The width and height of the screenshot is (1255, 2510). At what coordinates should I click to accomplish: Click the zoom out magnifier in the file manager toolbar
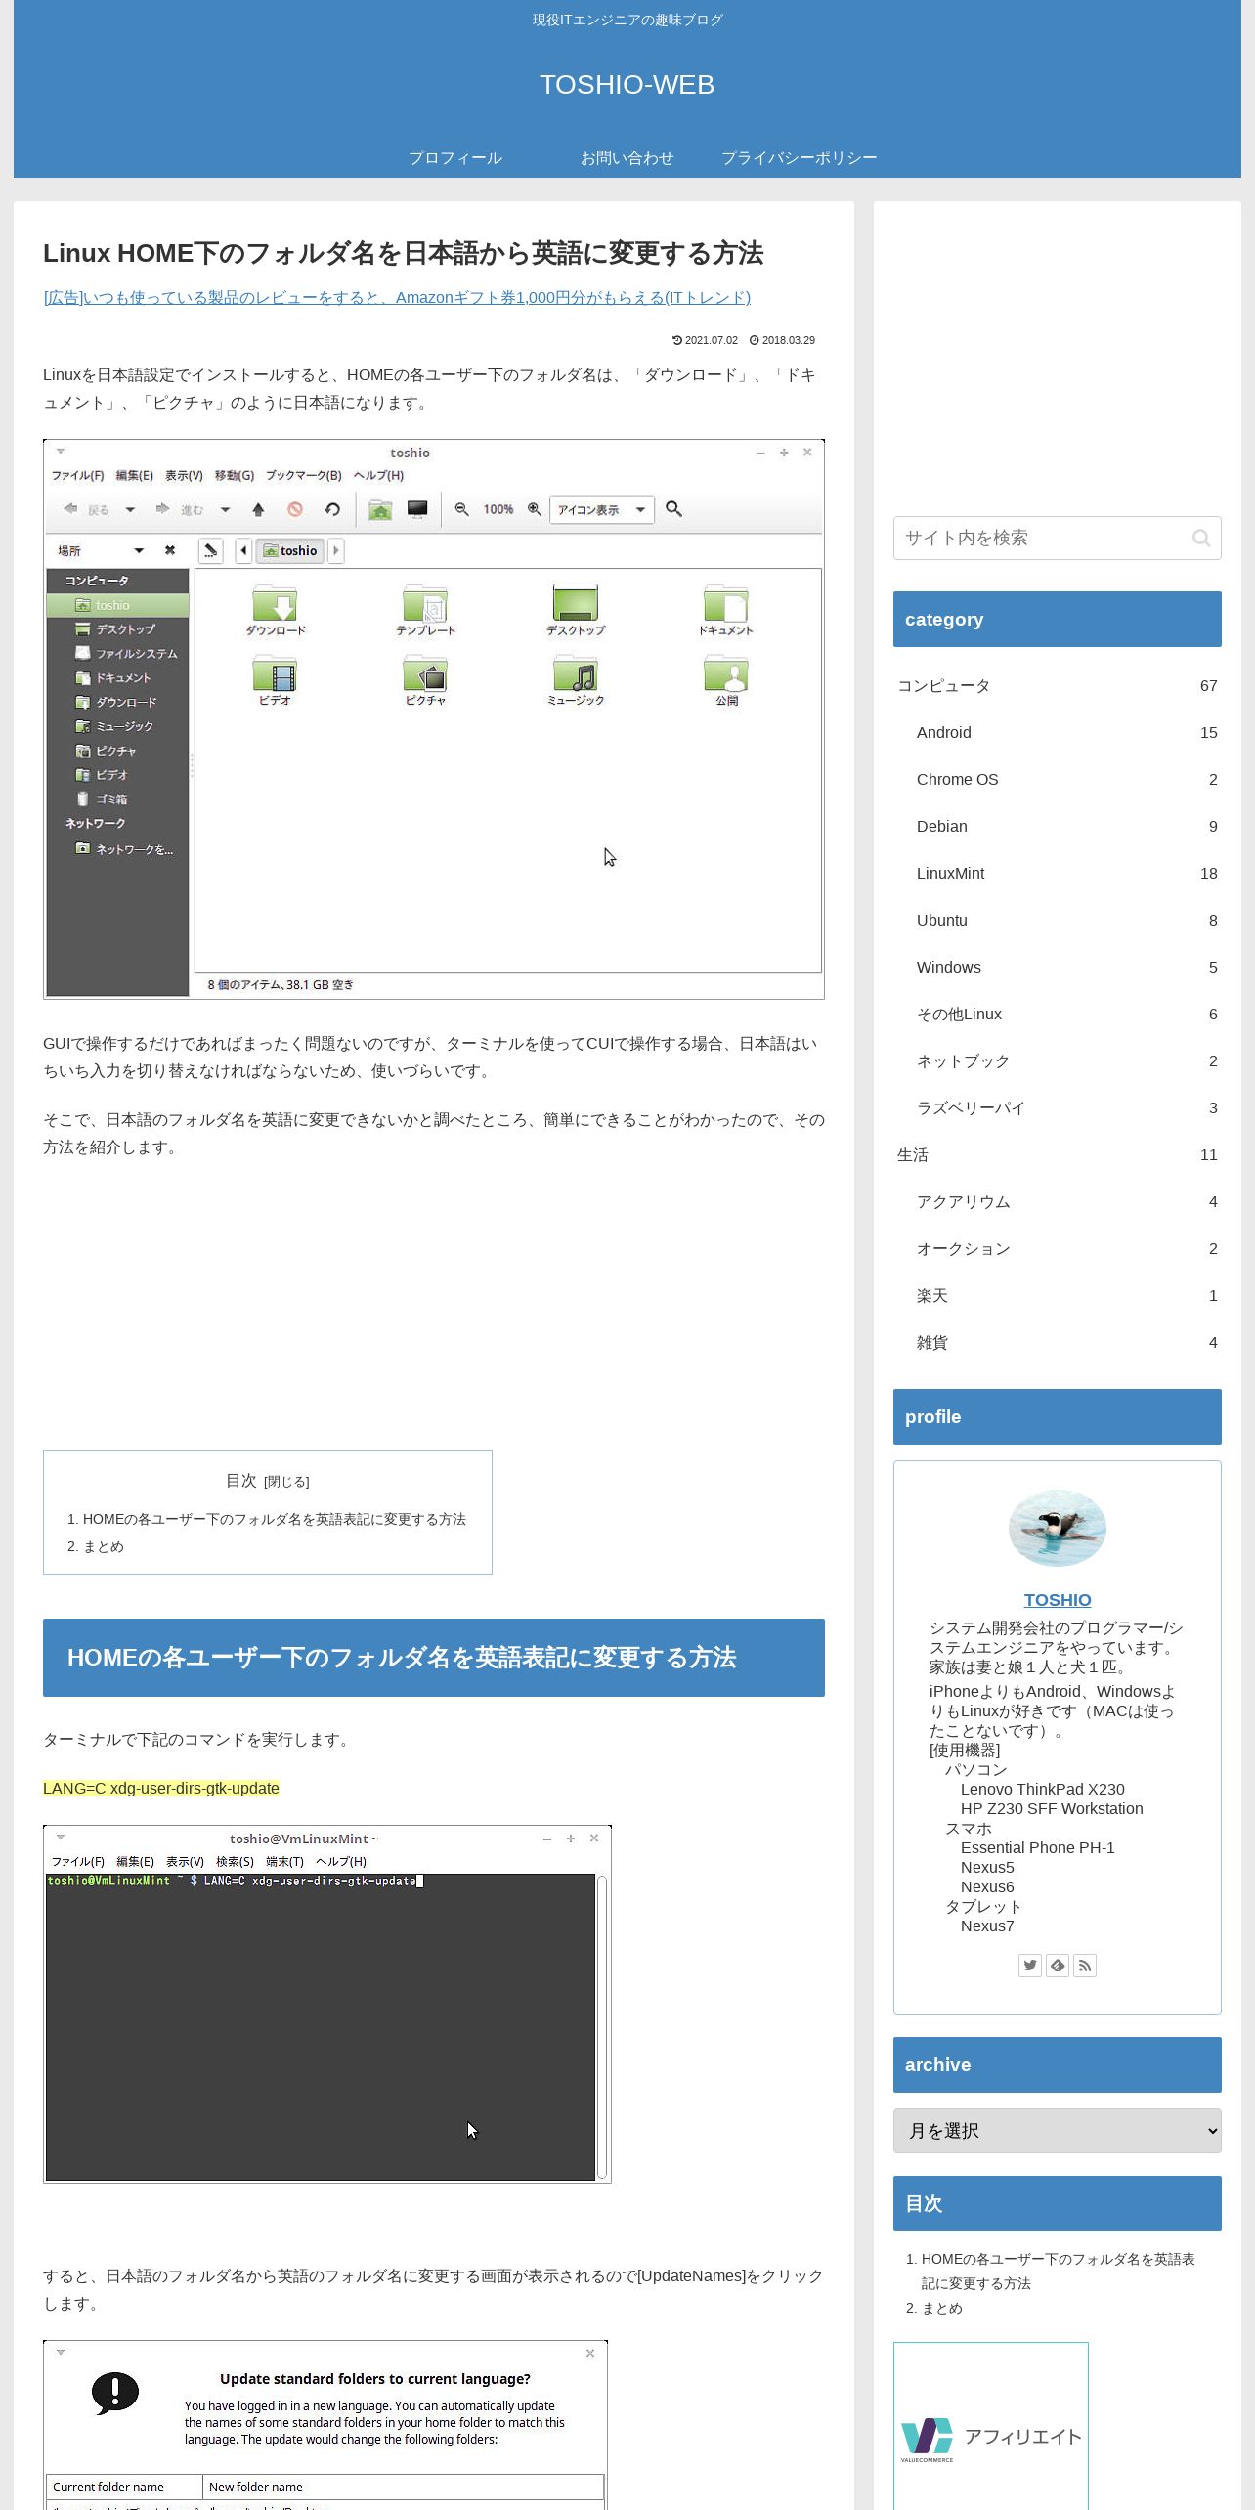tap(462, 509)
